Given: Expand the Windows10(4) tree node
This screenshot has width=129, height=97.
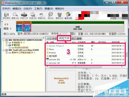Looking at the screenshot, I should click(10, 48).
